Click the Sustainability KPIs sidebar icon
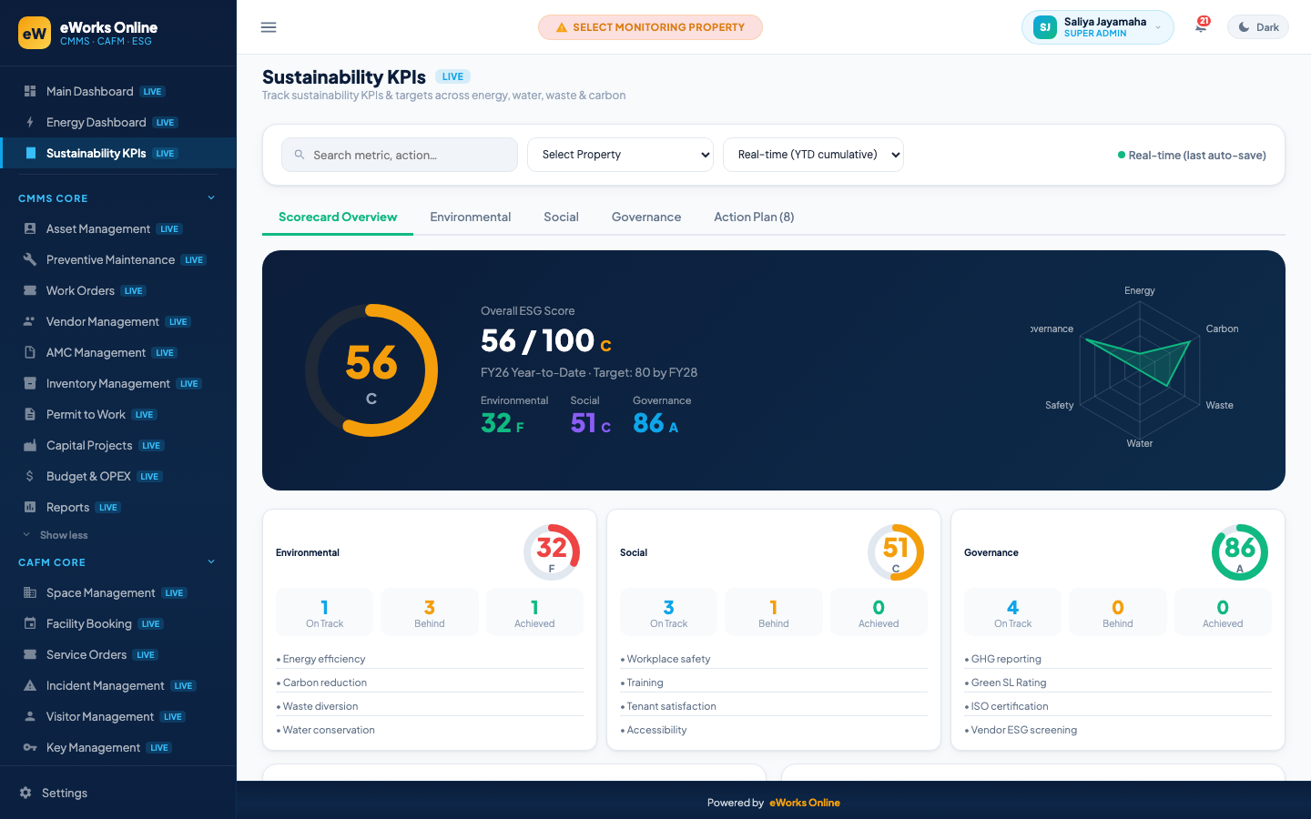The height and width of the screenshot is (819, 1311). point(30,153)
